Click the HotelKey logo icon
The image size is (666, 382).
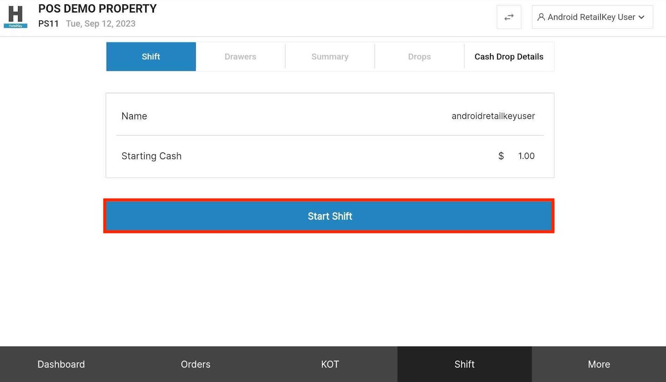pyautogui.click(x=15, y=17)
